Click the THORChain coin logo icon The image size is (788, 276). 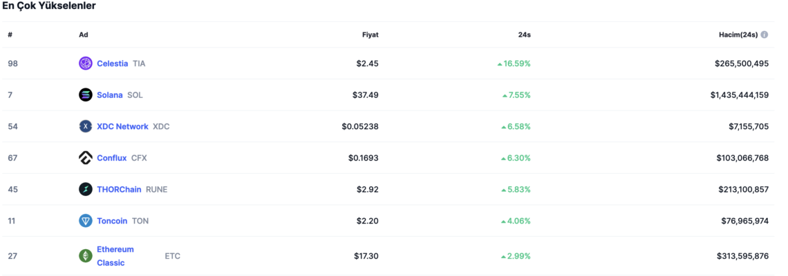[86, 189]
